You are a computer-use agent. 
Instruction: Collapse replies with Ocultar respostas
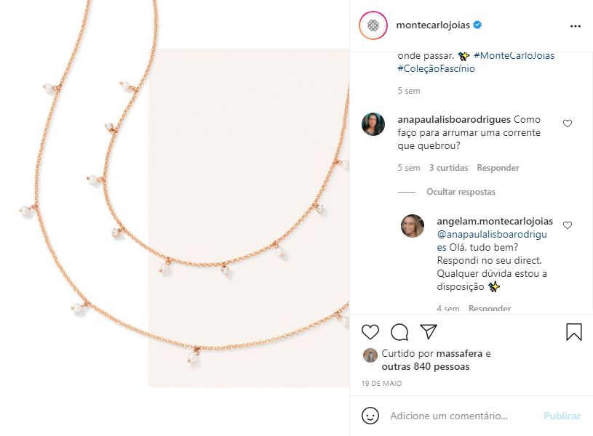[461, 192]
